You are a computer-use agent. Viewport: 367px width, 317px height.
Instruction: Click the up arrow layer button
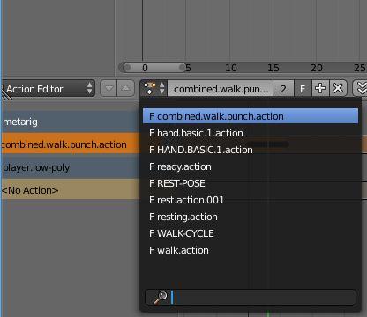pos(126,88)
